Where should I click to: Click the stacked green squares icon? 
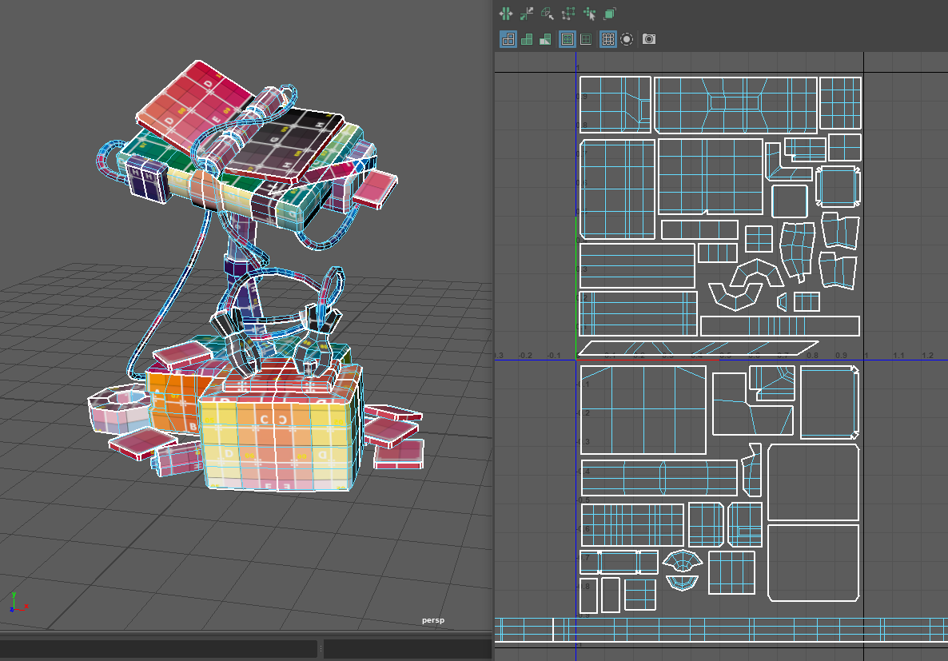coord(610,14)
